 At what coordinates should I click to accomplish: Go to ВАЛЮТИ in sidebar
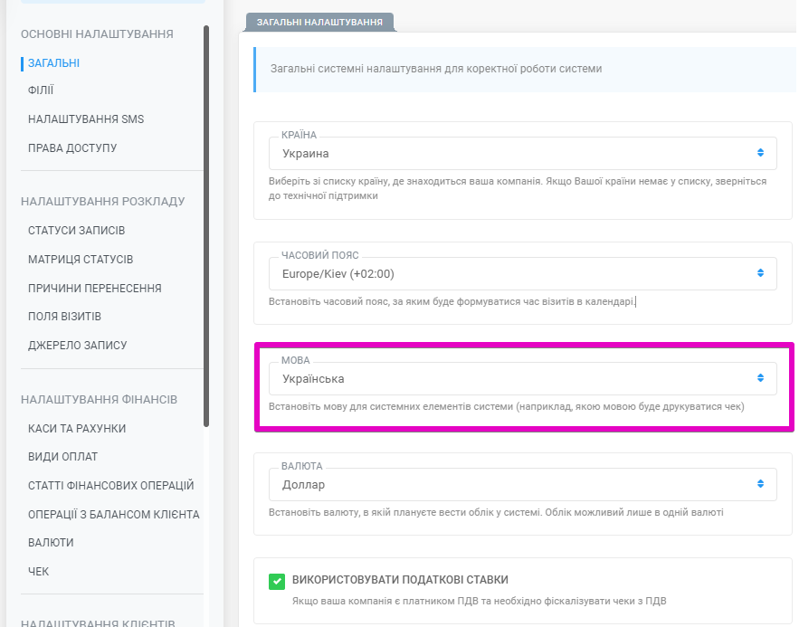tap(51, 543)
